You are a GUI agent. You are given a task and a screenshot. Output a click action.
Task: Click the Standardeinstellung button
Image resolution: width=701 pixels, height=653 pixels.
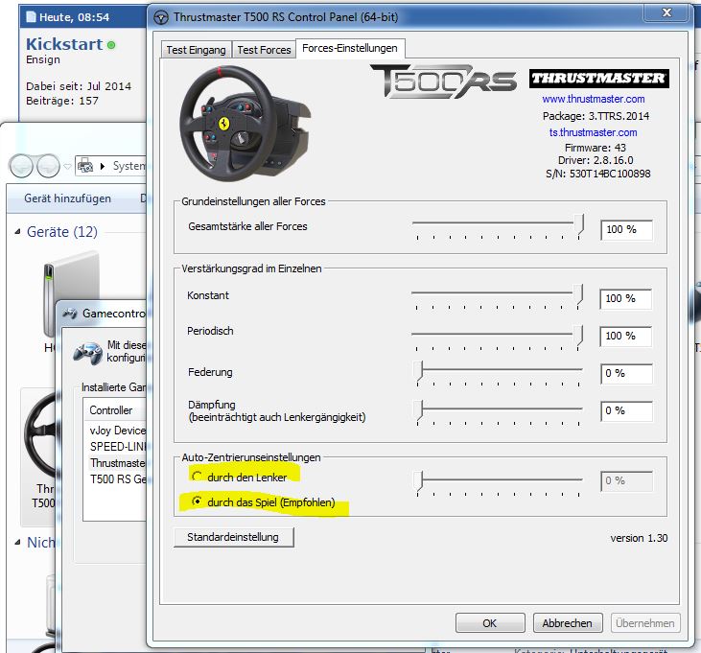pos(233,537)
